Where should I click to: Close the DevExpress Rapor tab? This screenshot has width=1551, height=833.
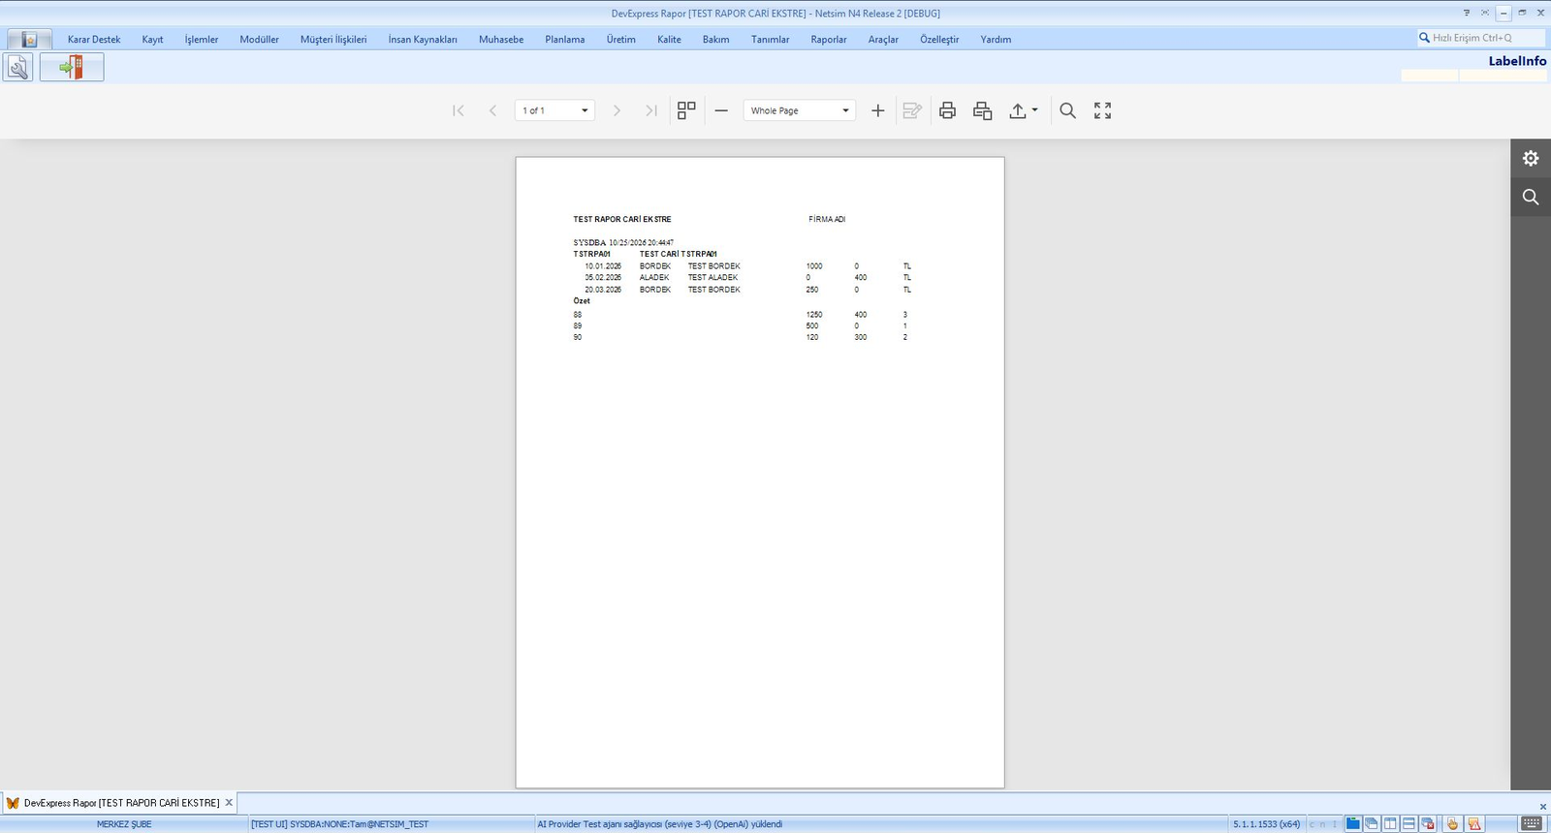[229, 803]
